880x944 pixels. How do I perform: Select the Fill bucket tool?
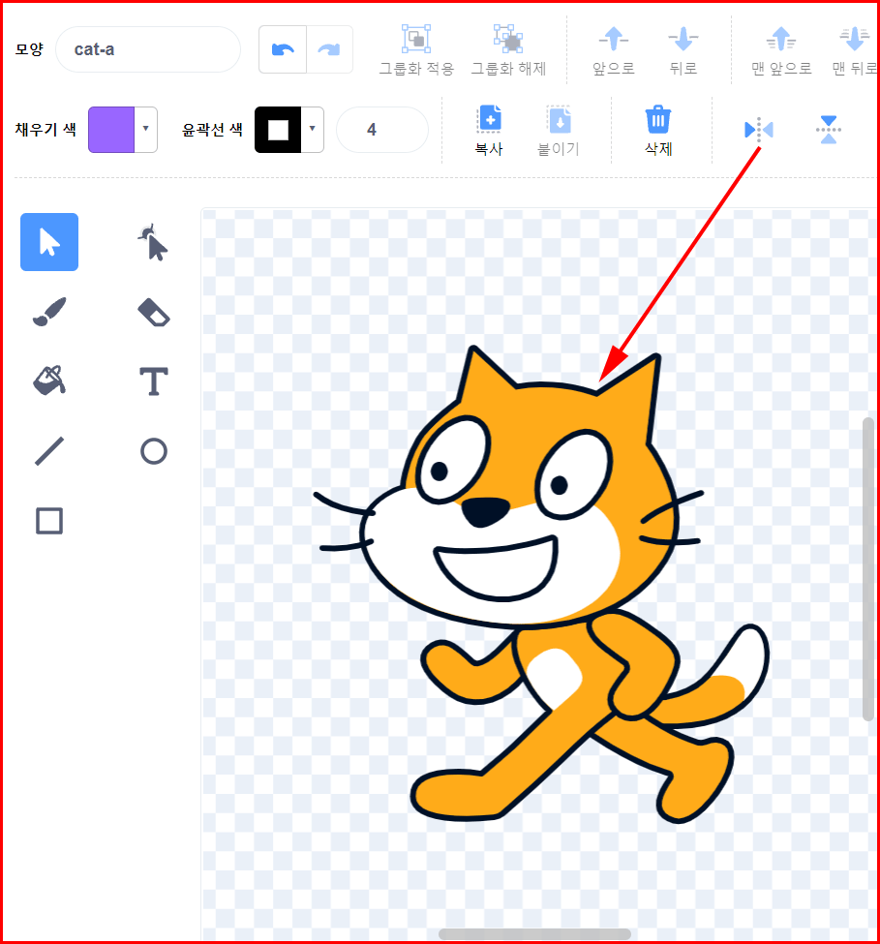pos(49,381)
